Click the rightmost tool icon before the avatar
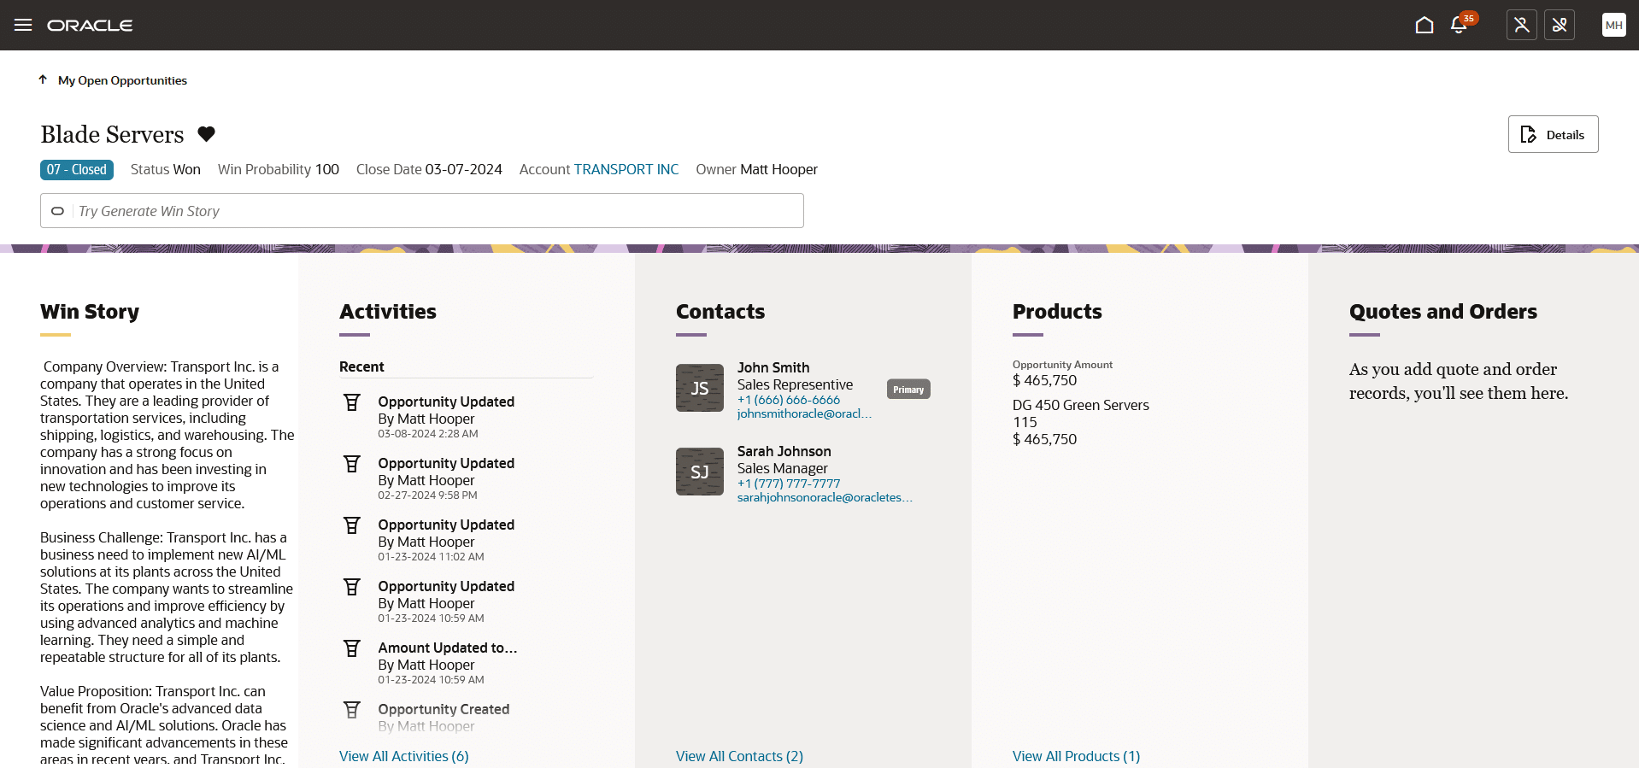This screenshot has height=768, width=1639. coord(1559,25)
